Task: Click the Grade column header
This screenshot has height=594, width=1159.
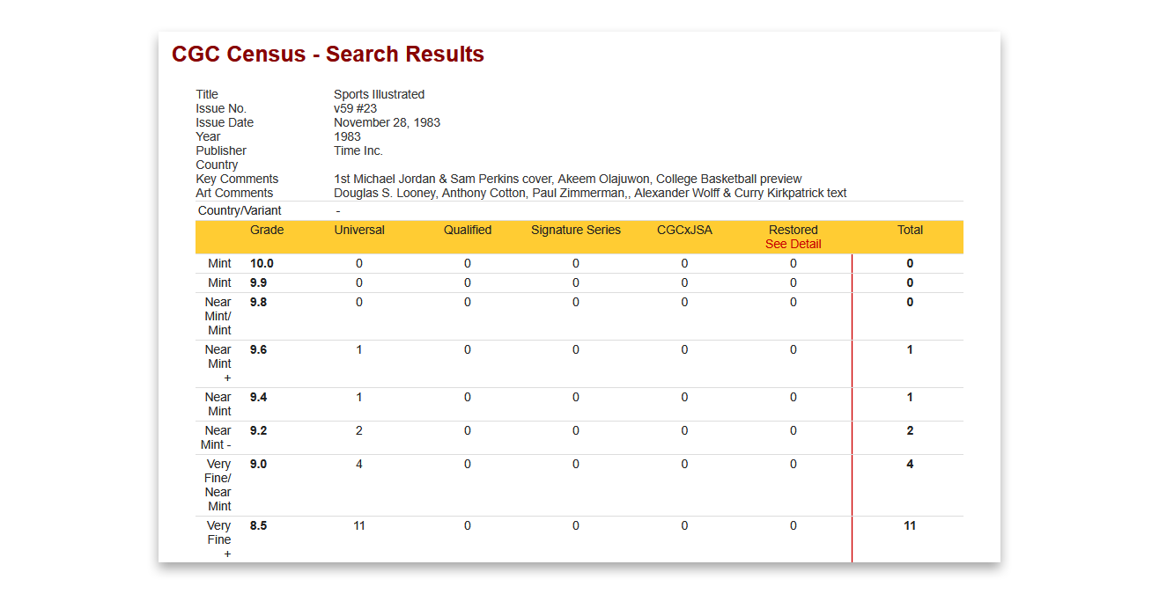Action: [267, 230]
